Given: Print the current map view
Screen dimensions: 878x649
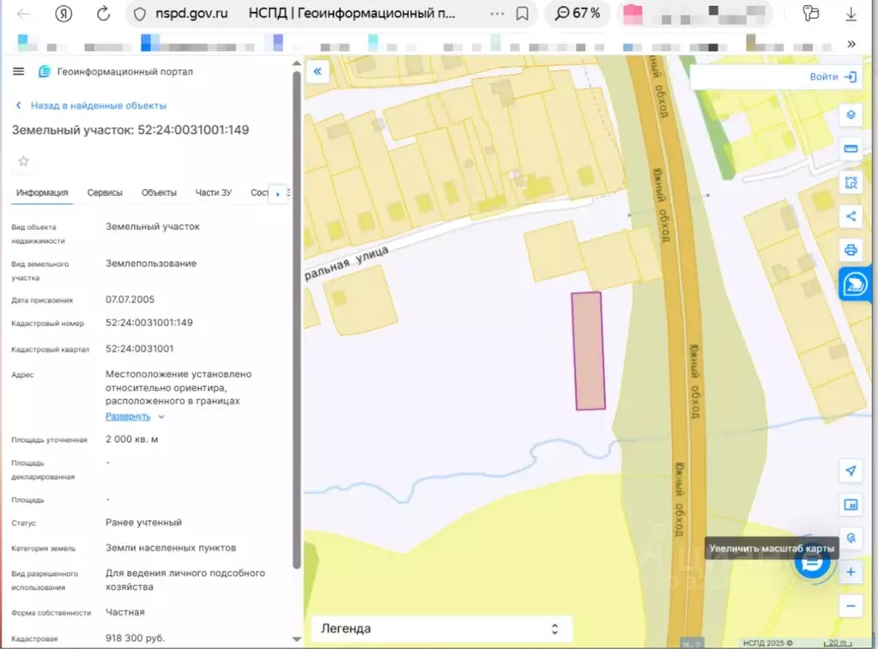Looking at the screenshot, I should (x=851, y=250).
